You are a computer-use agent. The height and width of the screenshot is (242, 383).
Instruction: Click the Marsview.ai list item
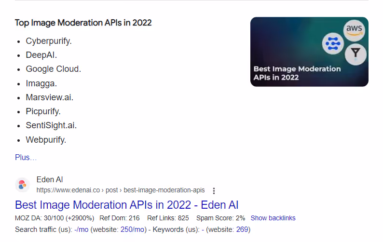point(50,97)
